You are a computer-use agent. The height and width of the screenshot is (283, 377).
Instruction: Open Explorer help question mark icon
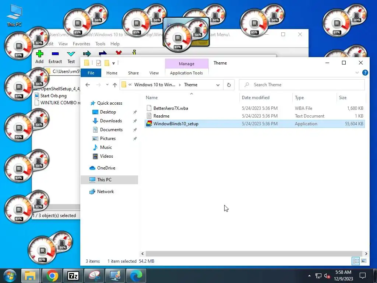tap(365, 73)
